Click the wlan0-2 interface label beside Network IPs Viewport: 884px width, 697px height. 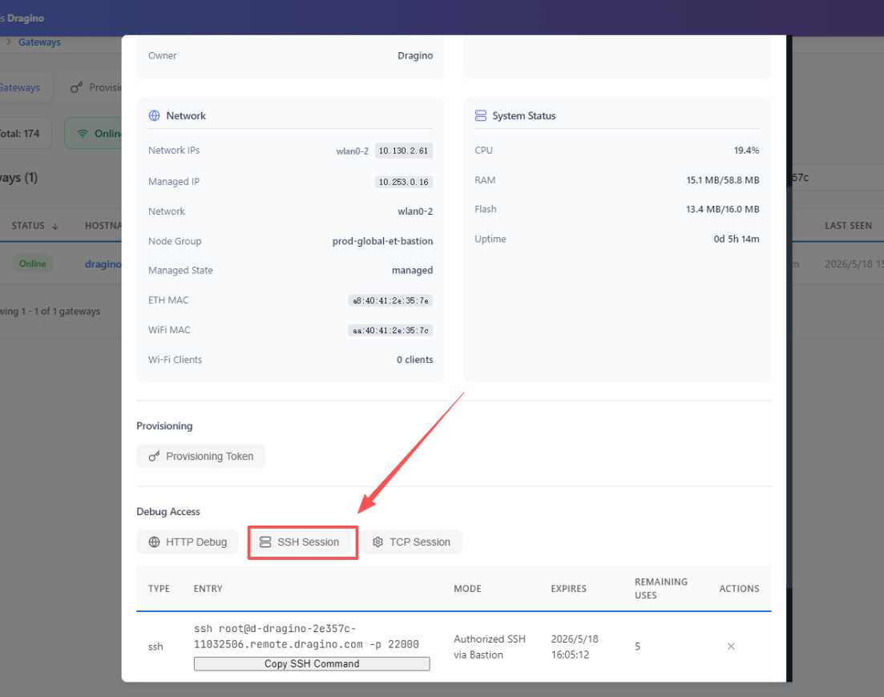pos(353,151)
